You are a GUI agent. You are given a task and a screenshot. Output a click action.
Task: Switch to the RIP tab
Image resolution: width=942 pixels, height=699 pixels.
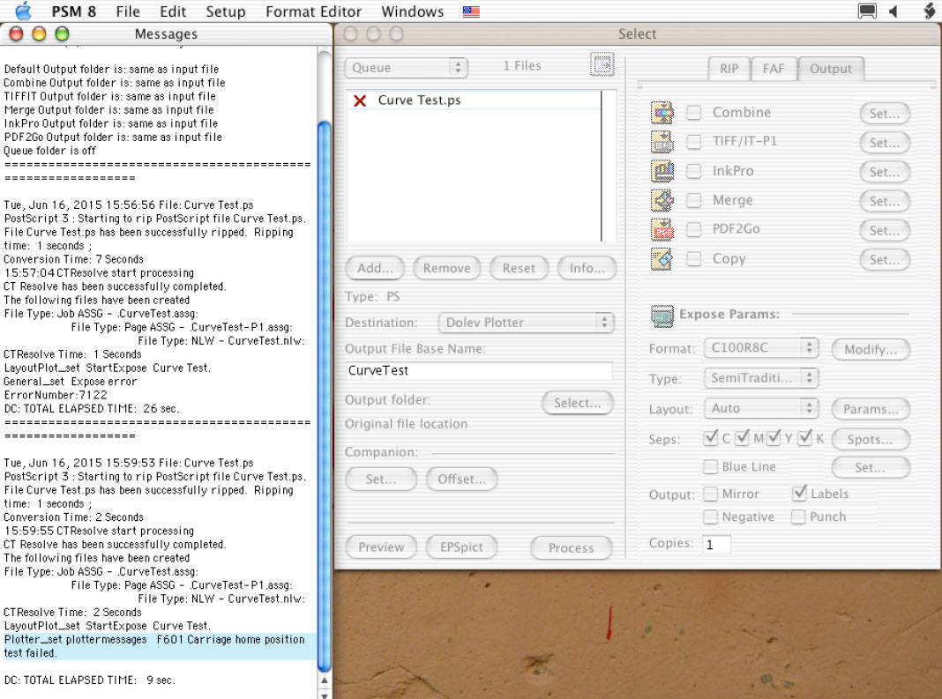coord(729,69)
